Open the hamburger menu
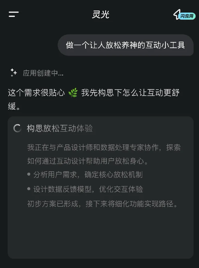The image size is (199, 268). 14,14
